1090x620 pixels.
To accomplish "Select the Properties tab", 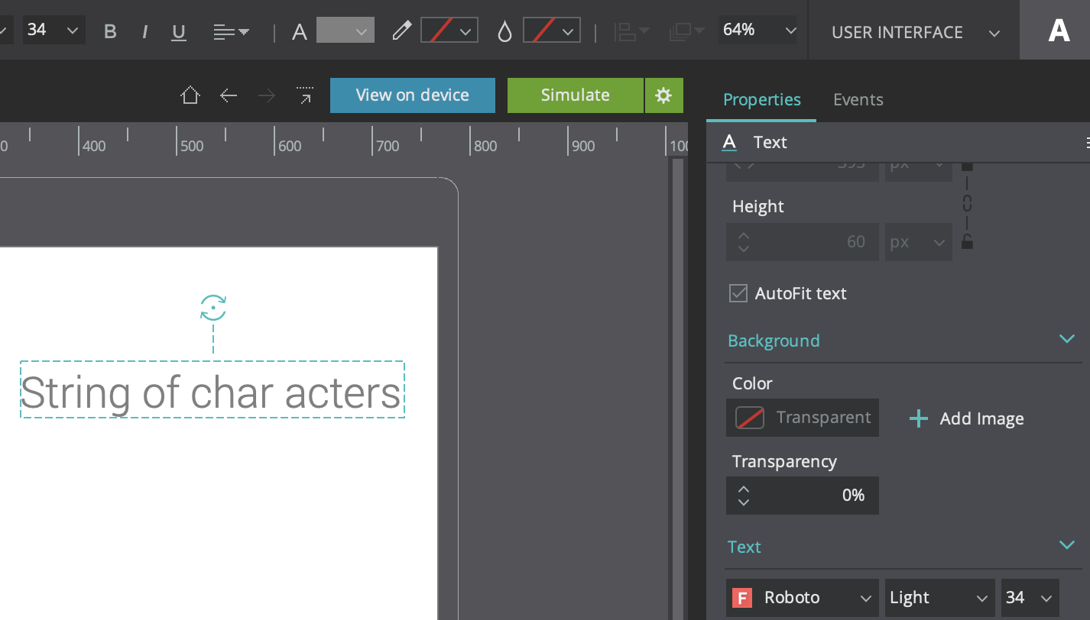I will pyautogui.click(x=761, y=100).
